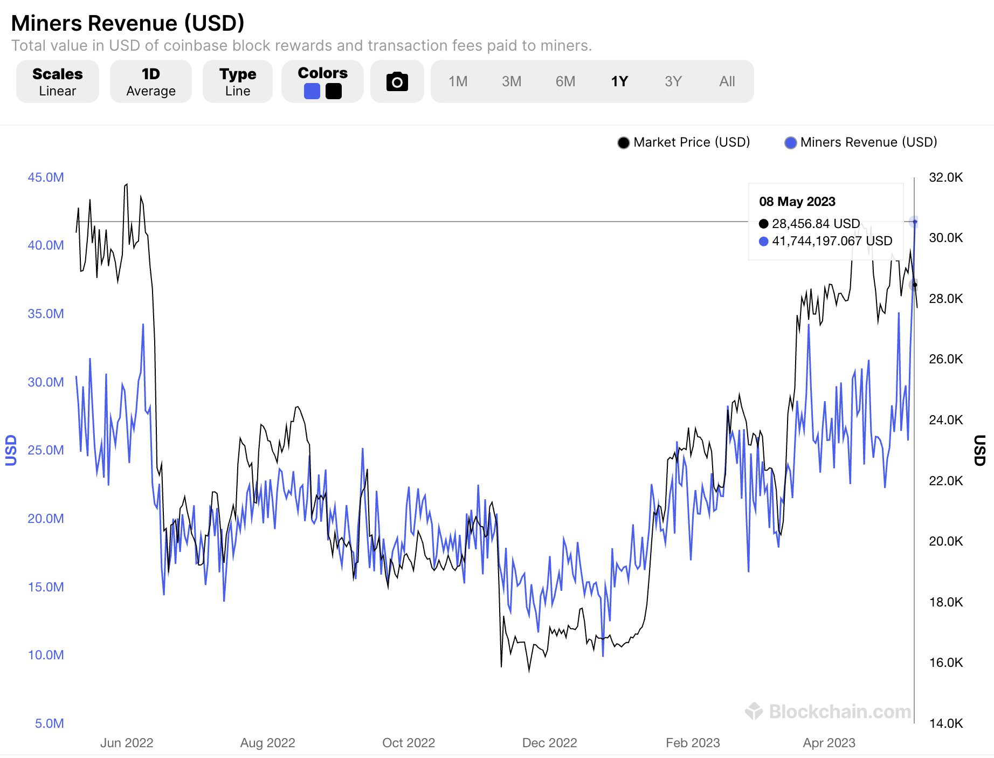This screenshot has width=994, height=758.
Task: Click the 28,456.84 USD tooltip value
Action: click(x=816, y=224)
